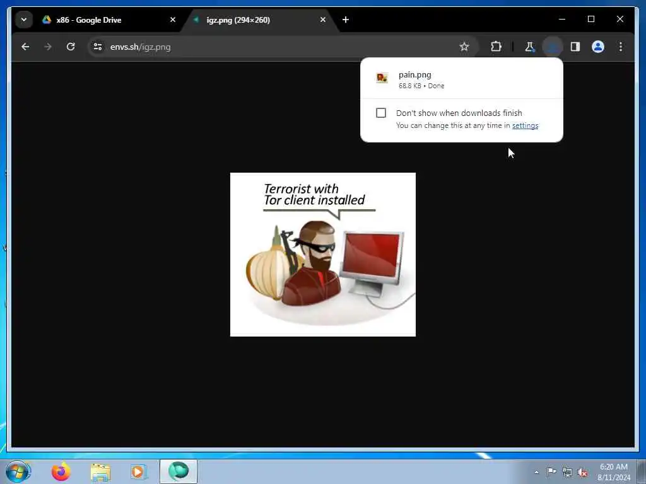This screenshot has width=646, height=484.
Task: Reload the igz.png page
Action: pos(71,47)
